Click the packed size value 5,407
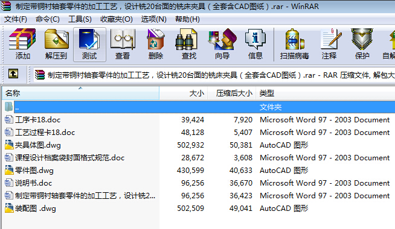Screen dimensions: 395x229 point(243,132)
